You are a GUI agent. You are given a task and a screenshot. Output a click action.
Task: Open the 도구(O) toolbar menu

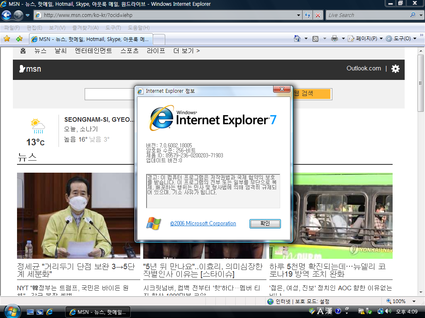401,39
